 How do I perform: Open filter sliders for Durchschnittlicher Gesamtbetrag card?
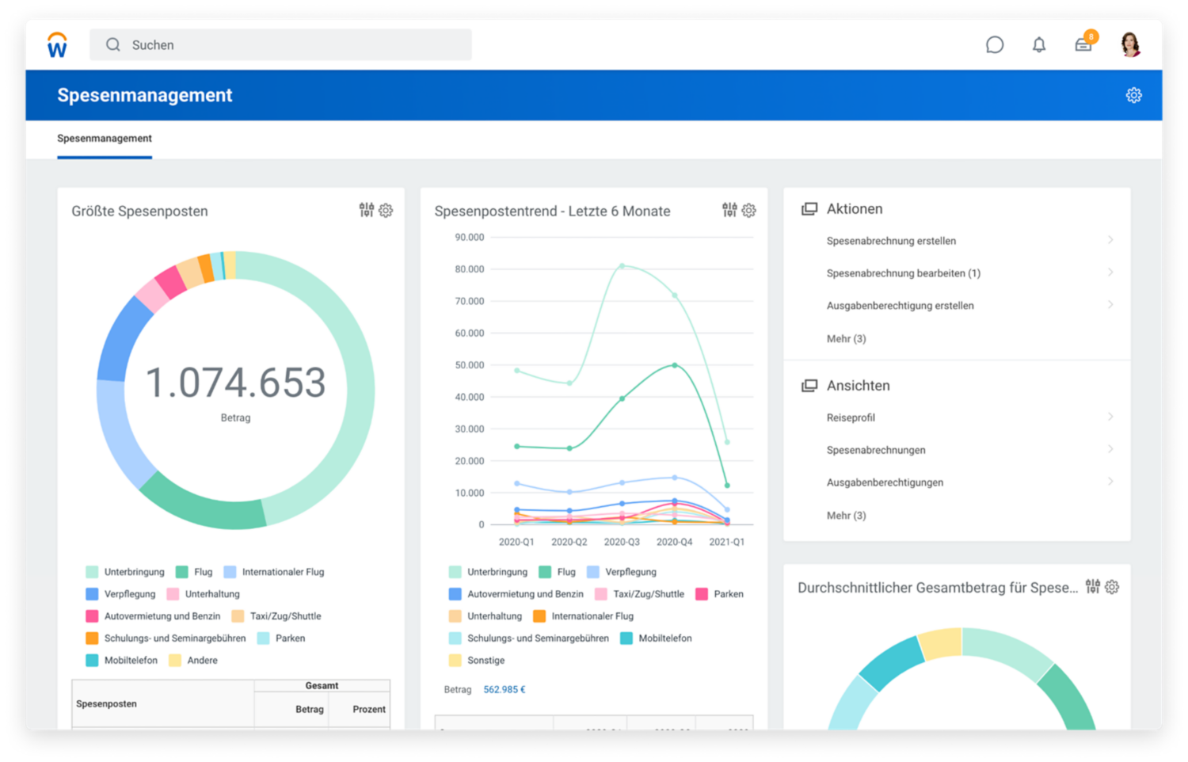[1093, 586]
